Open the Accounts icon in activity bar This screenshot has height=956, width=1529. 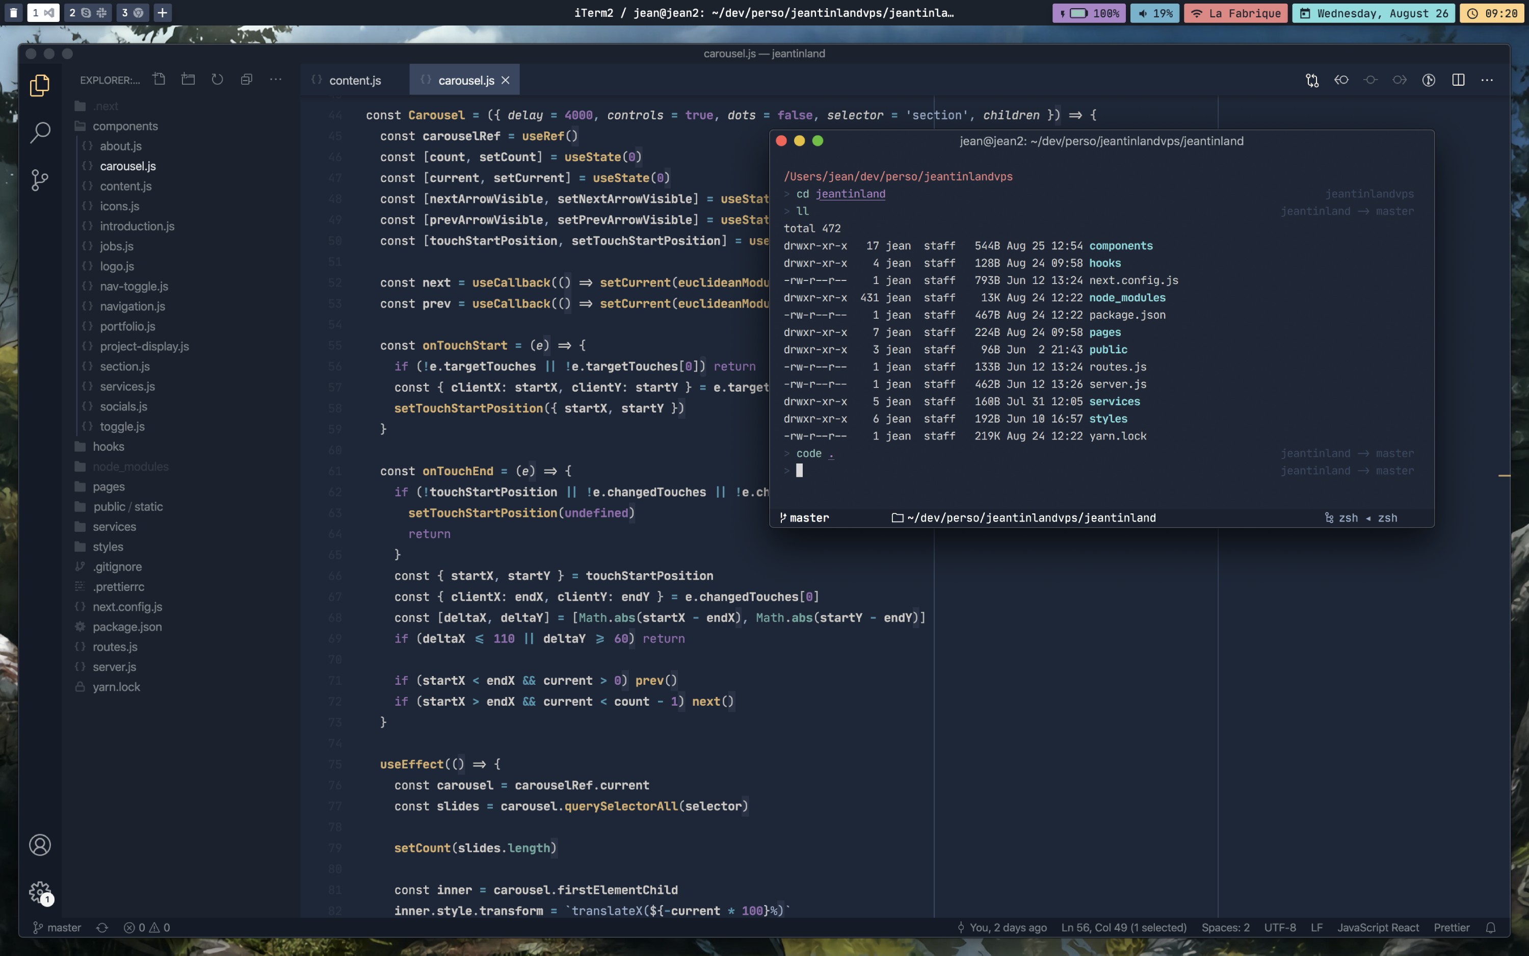(x=40, y=845)
